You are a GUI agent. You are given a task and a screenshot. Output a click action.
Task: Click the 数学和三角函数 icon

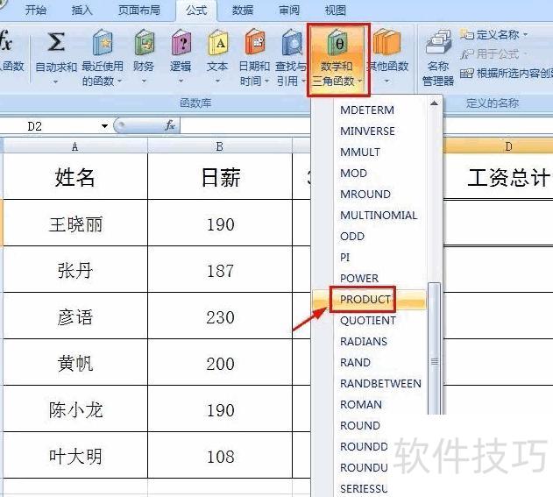tap(337, 43)
